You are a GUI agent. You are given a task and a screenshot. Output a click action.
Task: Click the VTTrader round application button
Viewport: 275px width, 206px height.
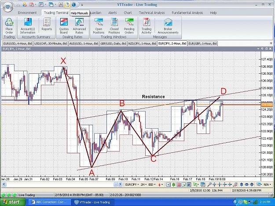8,7
